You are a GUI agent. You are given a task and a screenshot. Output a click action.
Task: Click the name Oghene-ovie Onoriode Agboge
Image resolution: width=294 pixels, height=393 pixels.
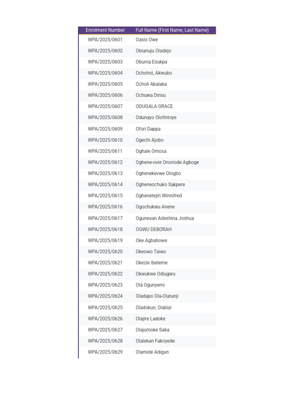(167, 162)
